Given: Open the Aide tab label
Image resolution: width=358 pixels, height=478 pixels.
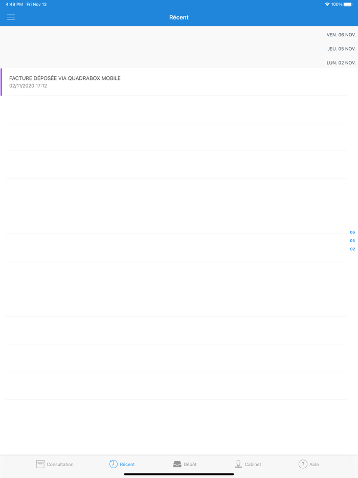Looking at the screenshot, I should (x=314, y=464).
